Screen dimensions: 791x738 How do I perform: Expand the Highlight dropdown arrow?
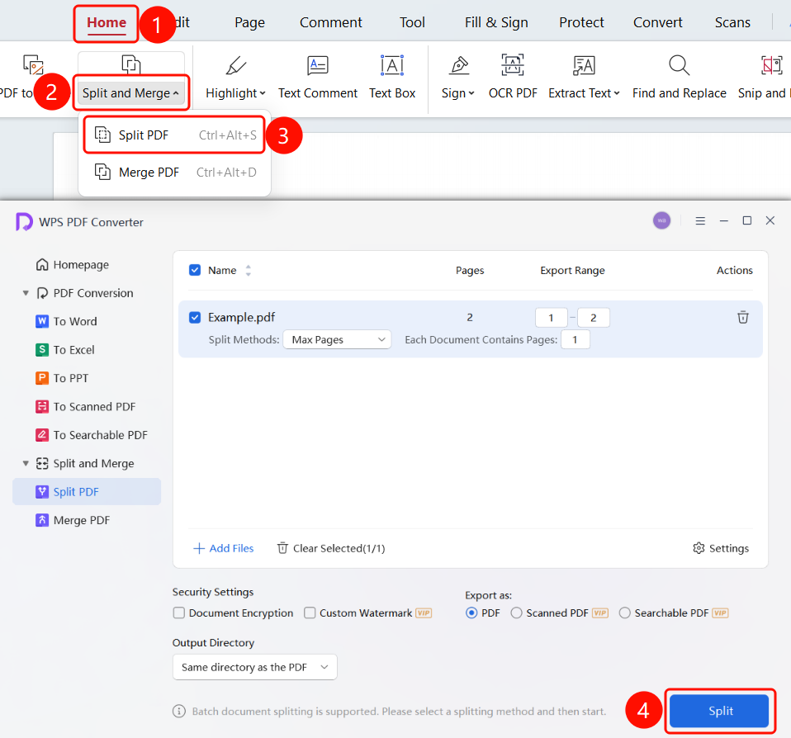(x=263, y=93)
